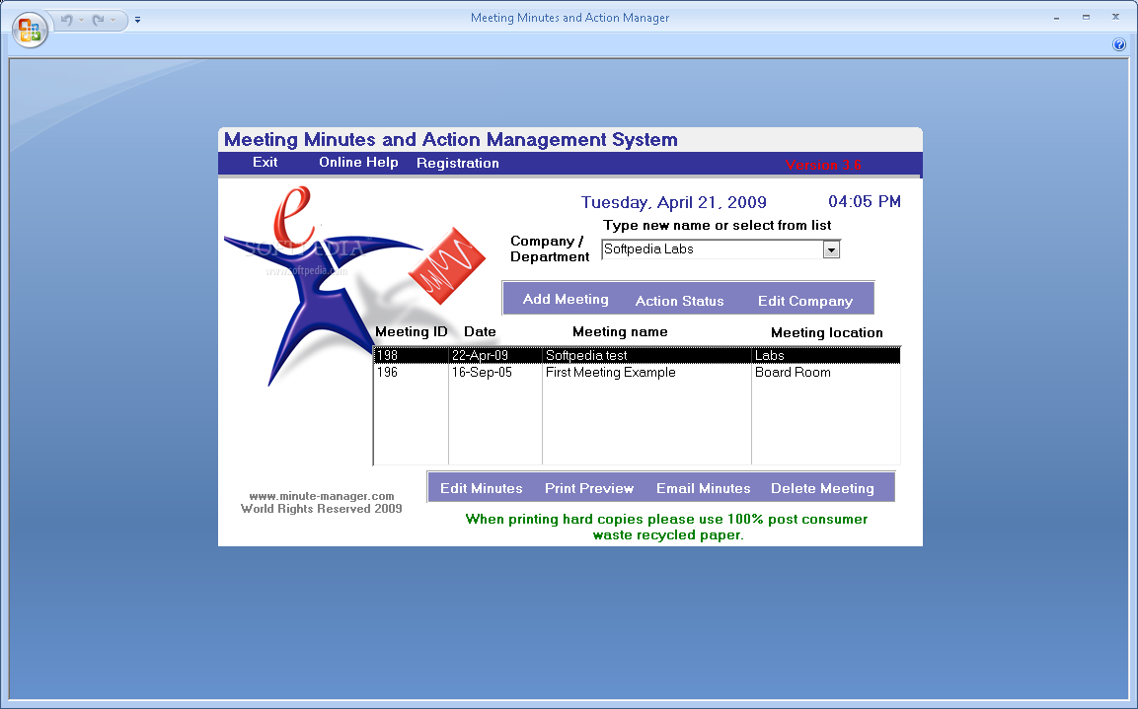Select meeting row with ID 198
Image resolution: width=1138 pixels, height=709 pixels.
point(638,355)
